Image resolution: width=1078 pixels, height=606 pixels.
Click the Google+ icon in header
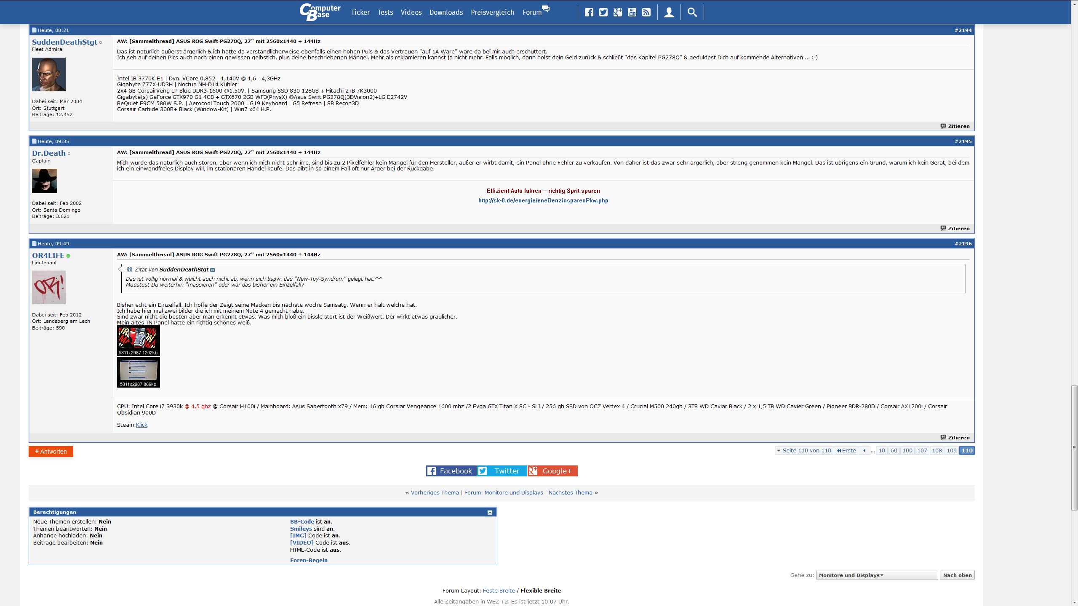click(617, 12)
